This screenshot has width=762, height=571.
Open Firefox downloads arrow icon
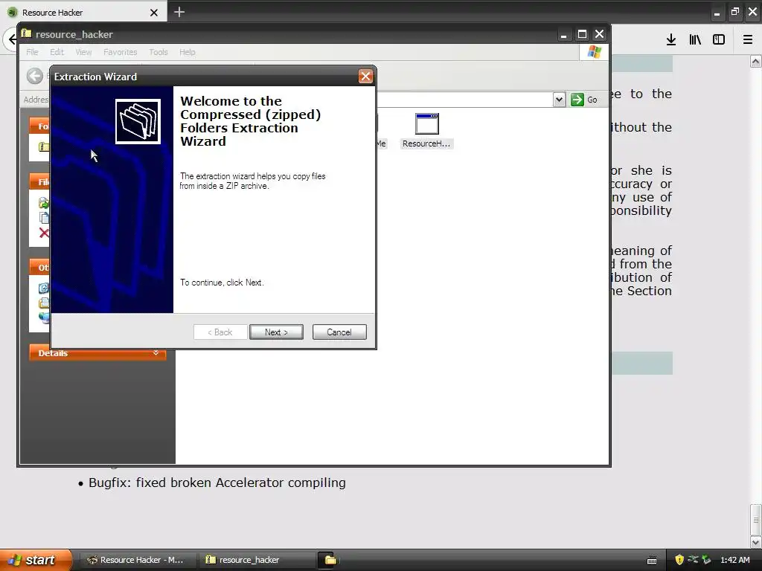click(671, 40)
